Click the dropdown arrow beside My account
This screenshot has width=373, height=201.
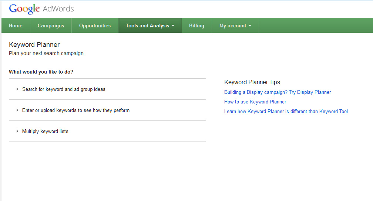tap(250, 26)
